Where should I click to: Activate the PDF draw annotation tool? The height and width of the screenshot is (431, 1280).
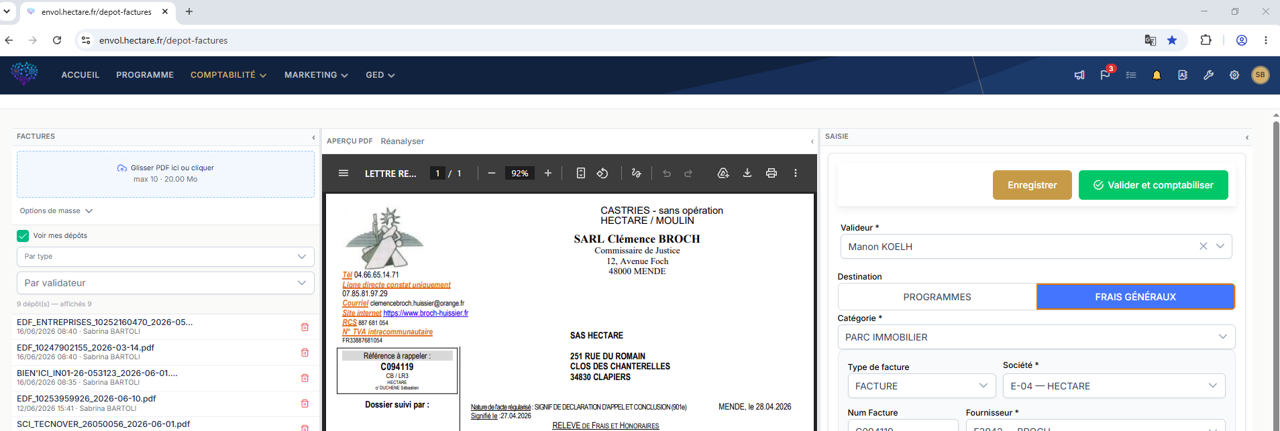[x=636, y=173]
